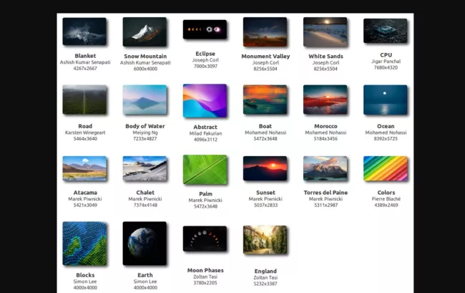Open the Atacama wallpaper thumbnail

pyautogui.click(x=84, y=168)
